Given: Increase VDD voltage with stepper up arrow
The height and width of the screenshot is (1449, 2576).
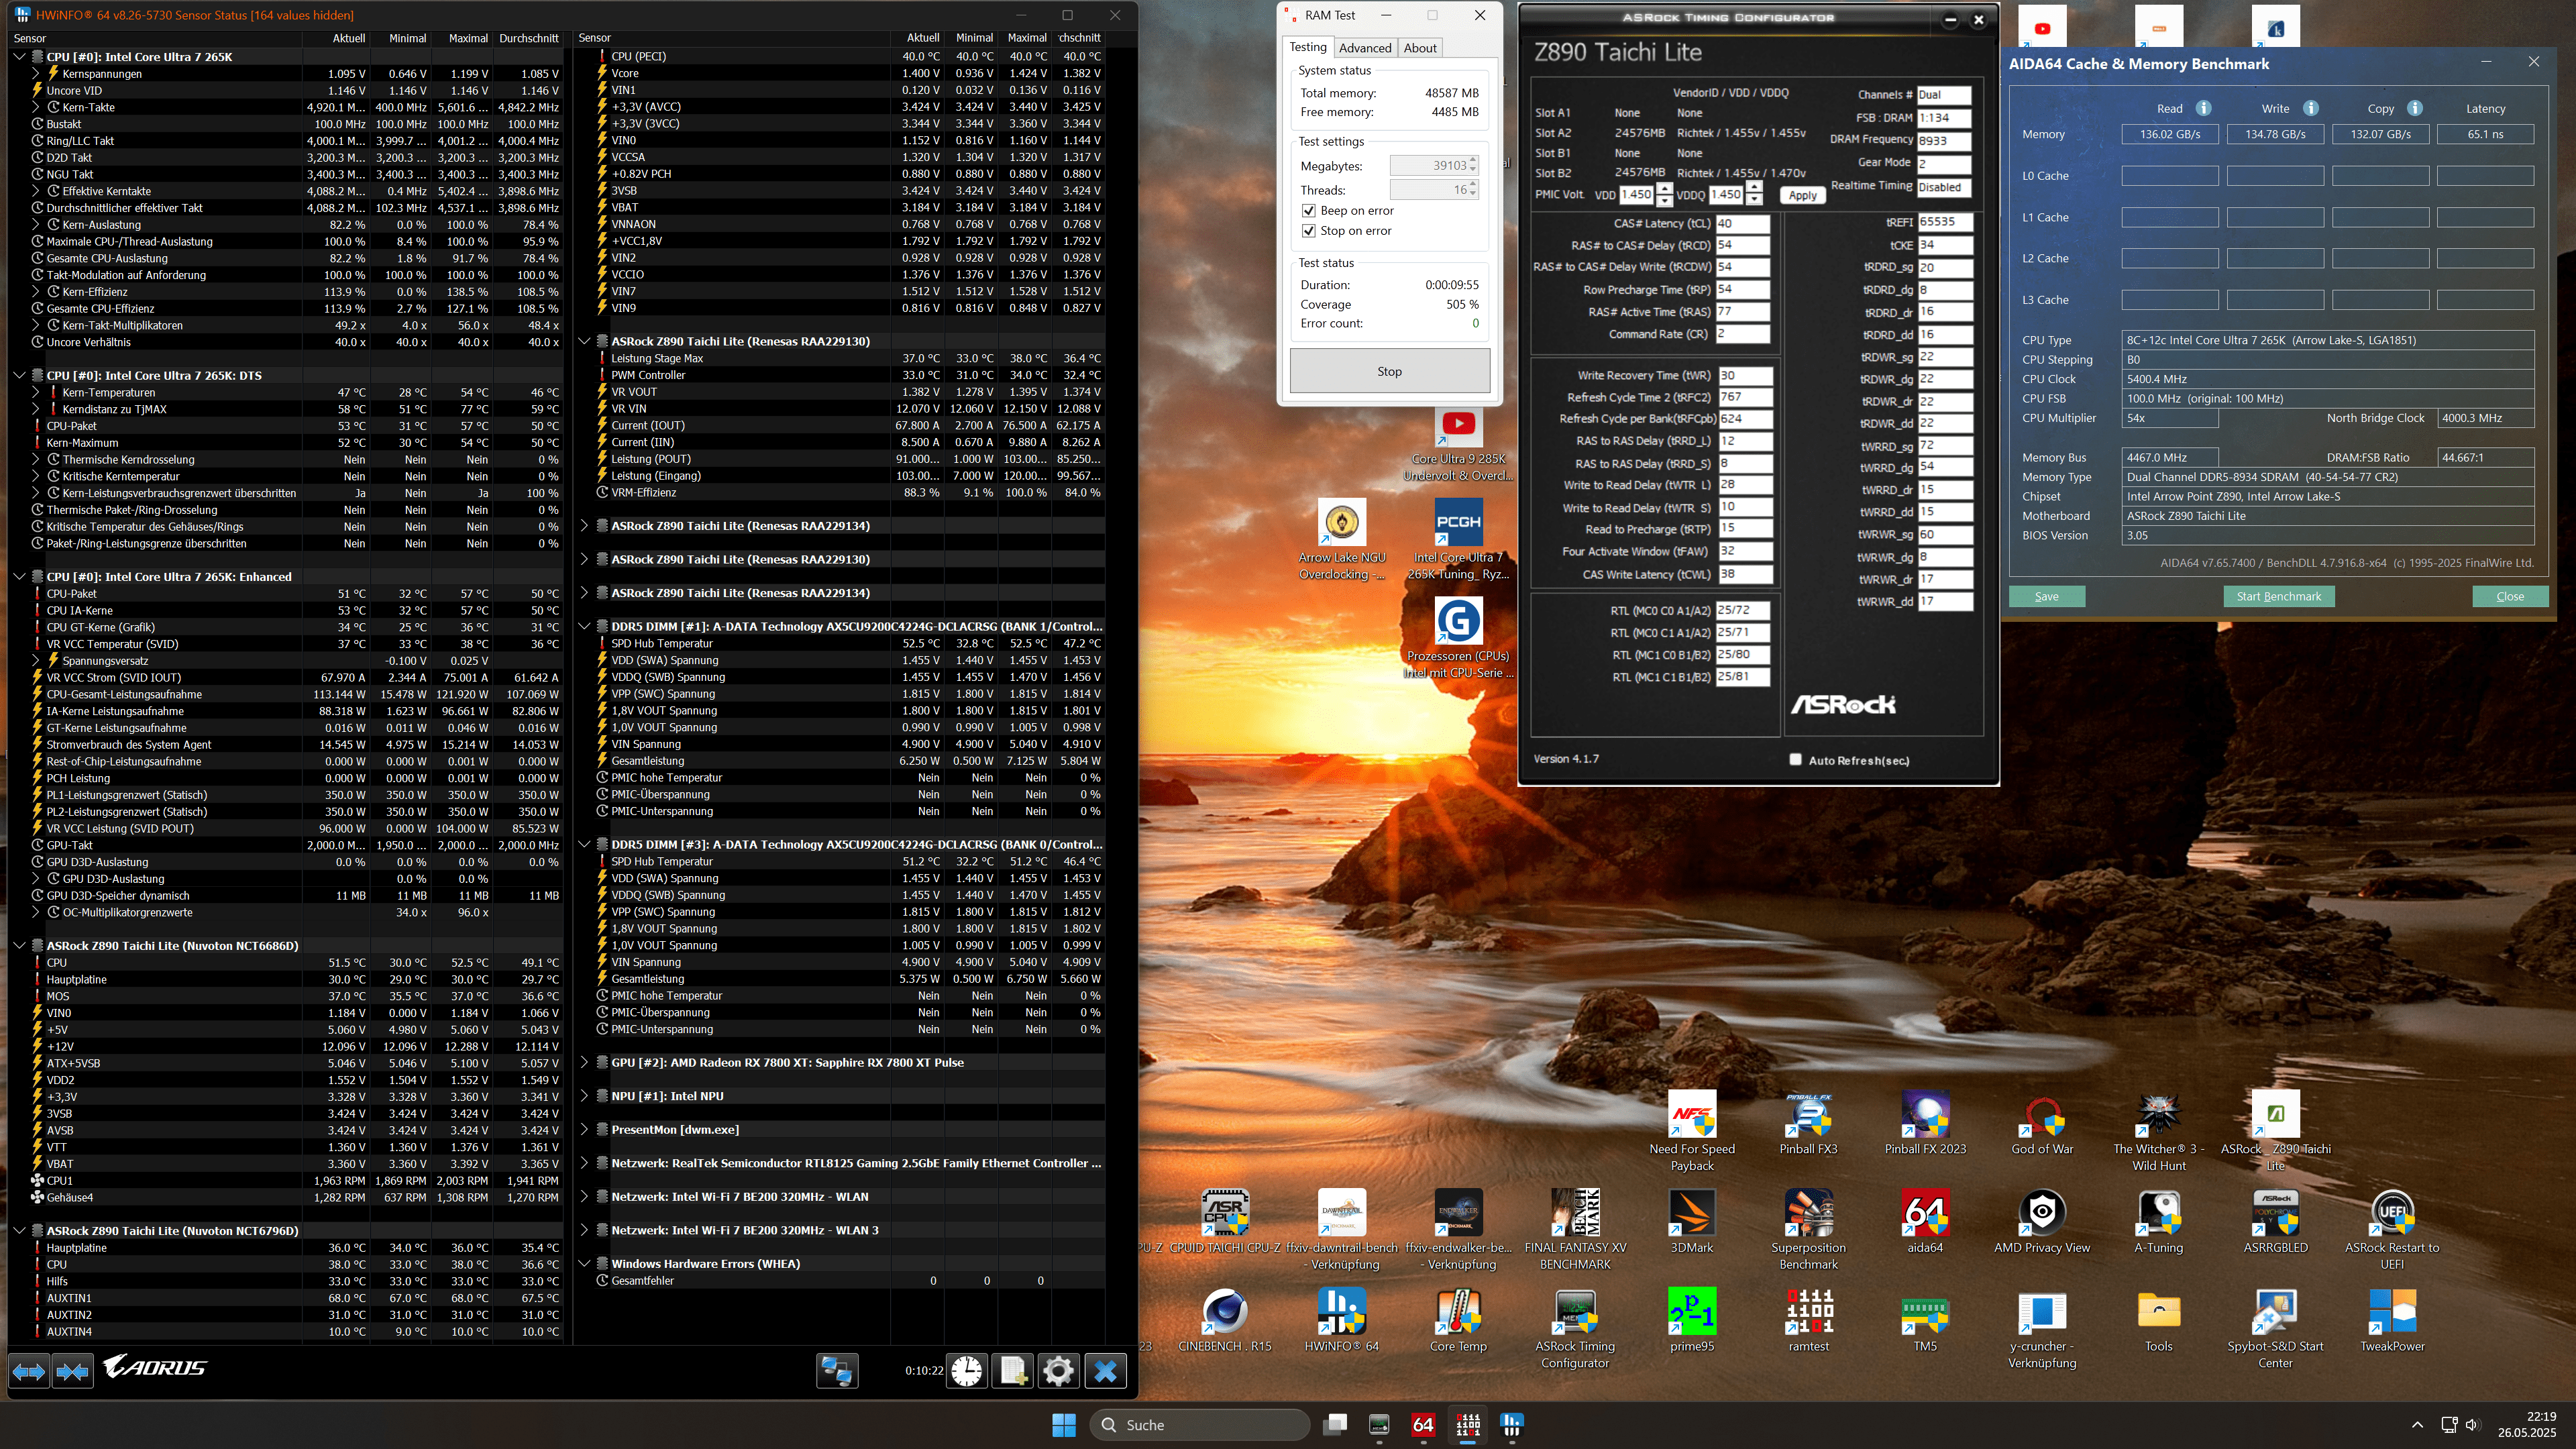Looking at the screenshot, I should point(1664,189).
